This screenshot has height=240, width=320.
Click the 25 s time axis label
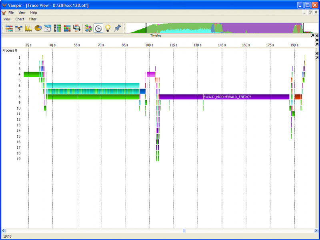click(28, 45)
